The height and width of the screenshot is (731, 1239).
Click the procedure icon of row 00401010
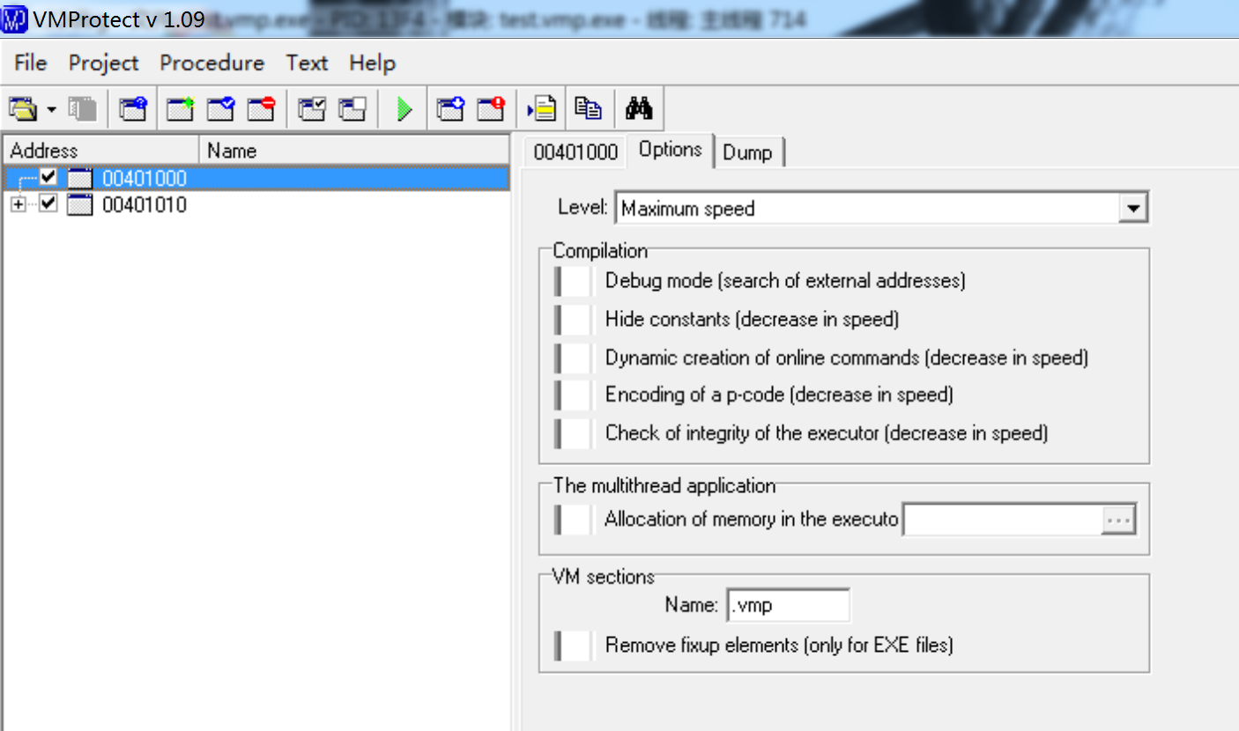(81, 205)
